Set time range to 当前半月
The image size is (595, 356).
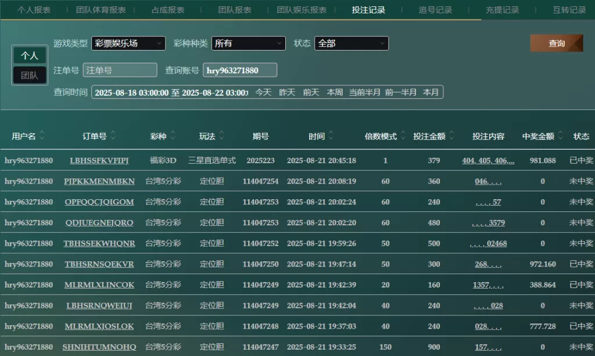click(365, 92)
